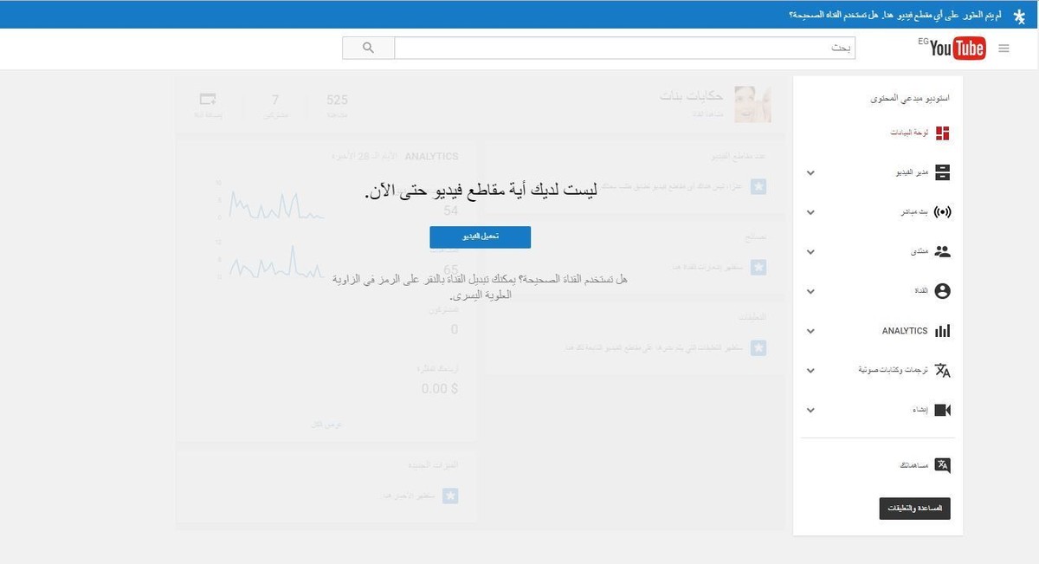Expand the القناة section chevron

[x=810, y=291]
